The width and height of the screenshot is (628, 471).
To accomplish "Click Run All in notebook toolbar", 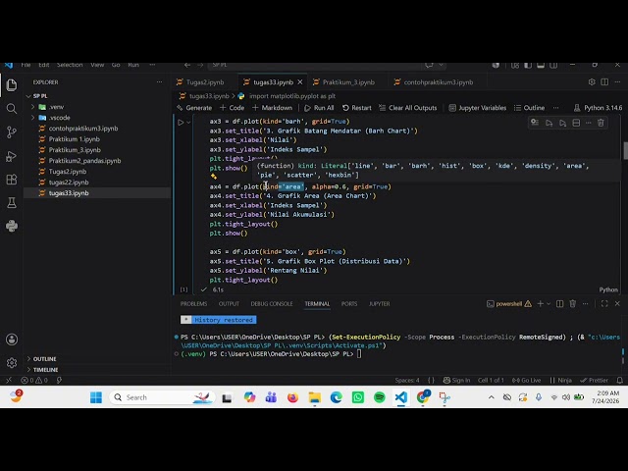I will click(x=319, y=108).
